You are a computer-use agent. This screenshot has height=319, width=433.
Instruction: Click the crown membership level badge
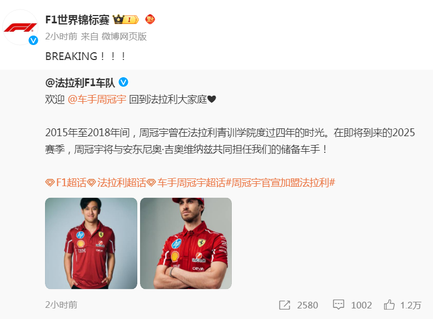126,19
